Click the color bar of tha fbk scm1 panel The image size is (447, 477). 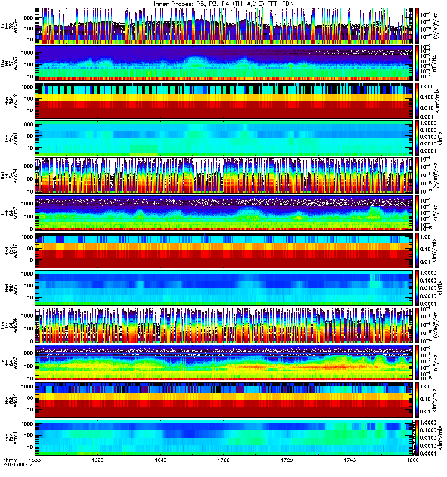pyautogui.click(x=417, y=138)
